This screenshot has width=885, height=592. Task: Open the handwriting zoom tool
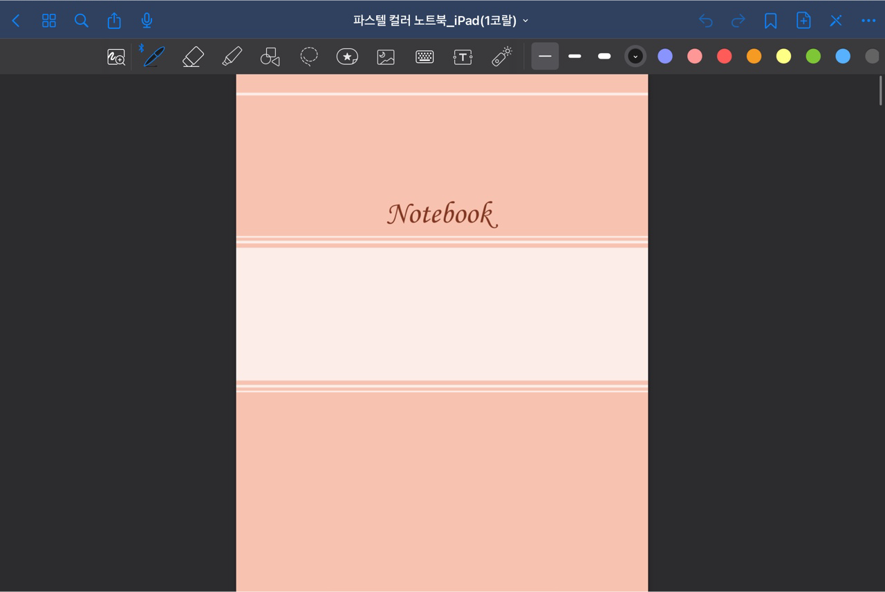(x=115, y=56)
